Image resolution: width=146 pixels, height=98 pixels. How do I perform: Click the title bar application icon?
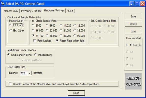click(x=3, y=4)
